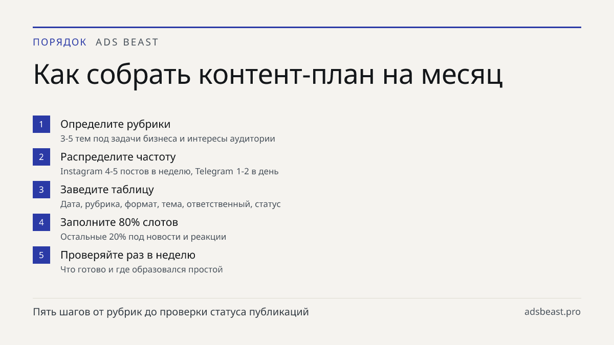Select the heading 'Распределите частоту'
This screenshot has width=614, height=345.
(118, 157)
